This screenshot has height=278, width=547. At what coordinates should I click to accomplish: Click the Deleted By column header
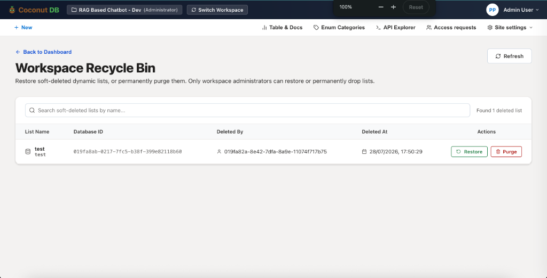[x=230, y=132]
